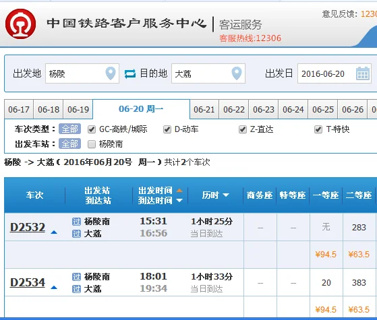The width and height of the screenshot is (377, 320).
Task: Click 全部 button for departure station
Action: 69,144
